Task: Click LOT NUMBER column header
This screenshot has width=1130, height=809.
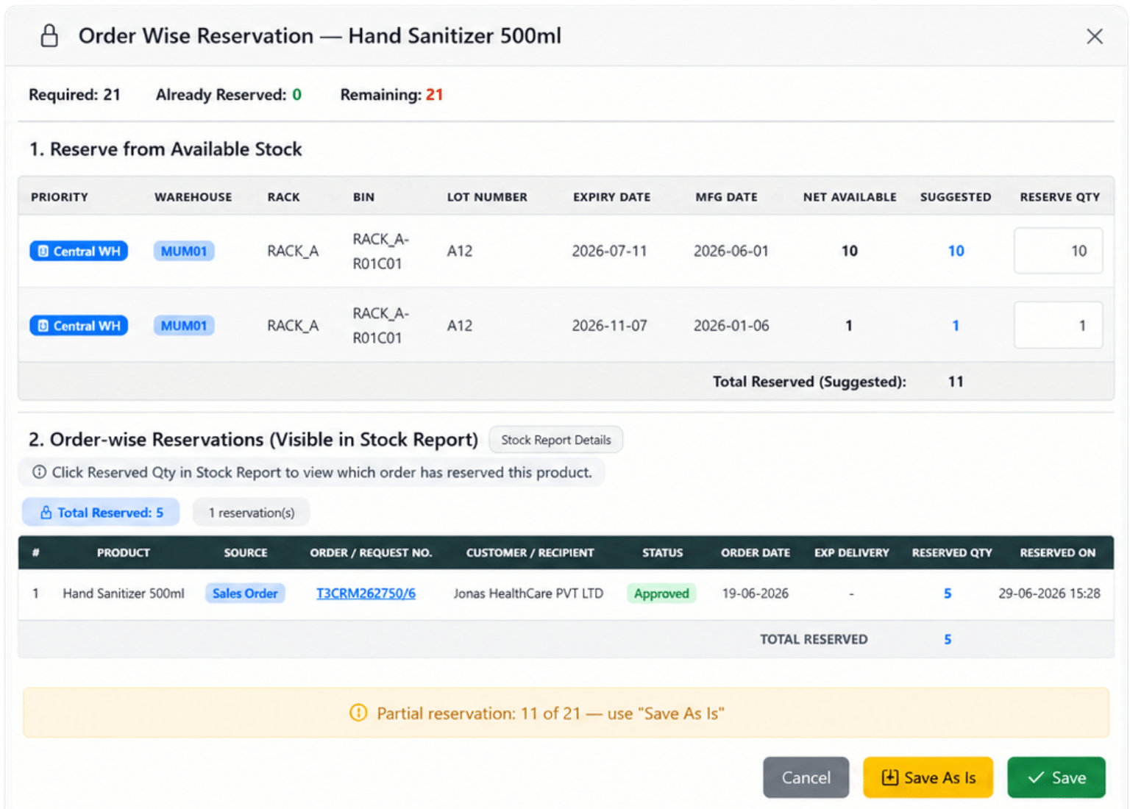Action: pos(487,197)
